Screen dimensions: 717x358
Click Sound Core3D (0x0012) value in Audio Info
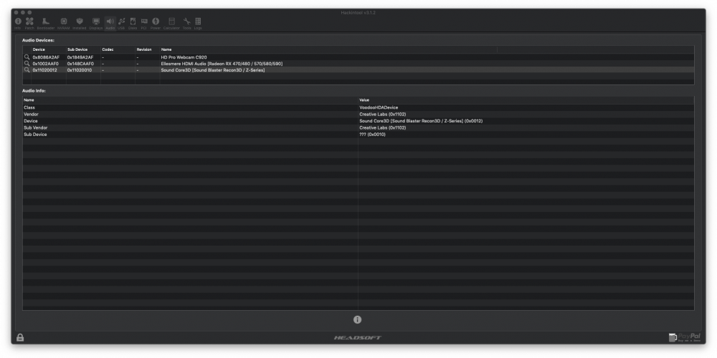click(421, 121)
